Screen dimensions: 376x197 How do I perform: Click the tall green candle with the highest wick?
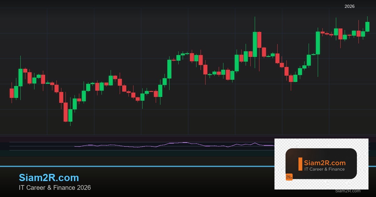(255, 44)
